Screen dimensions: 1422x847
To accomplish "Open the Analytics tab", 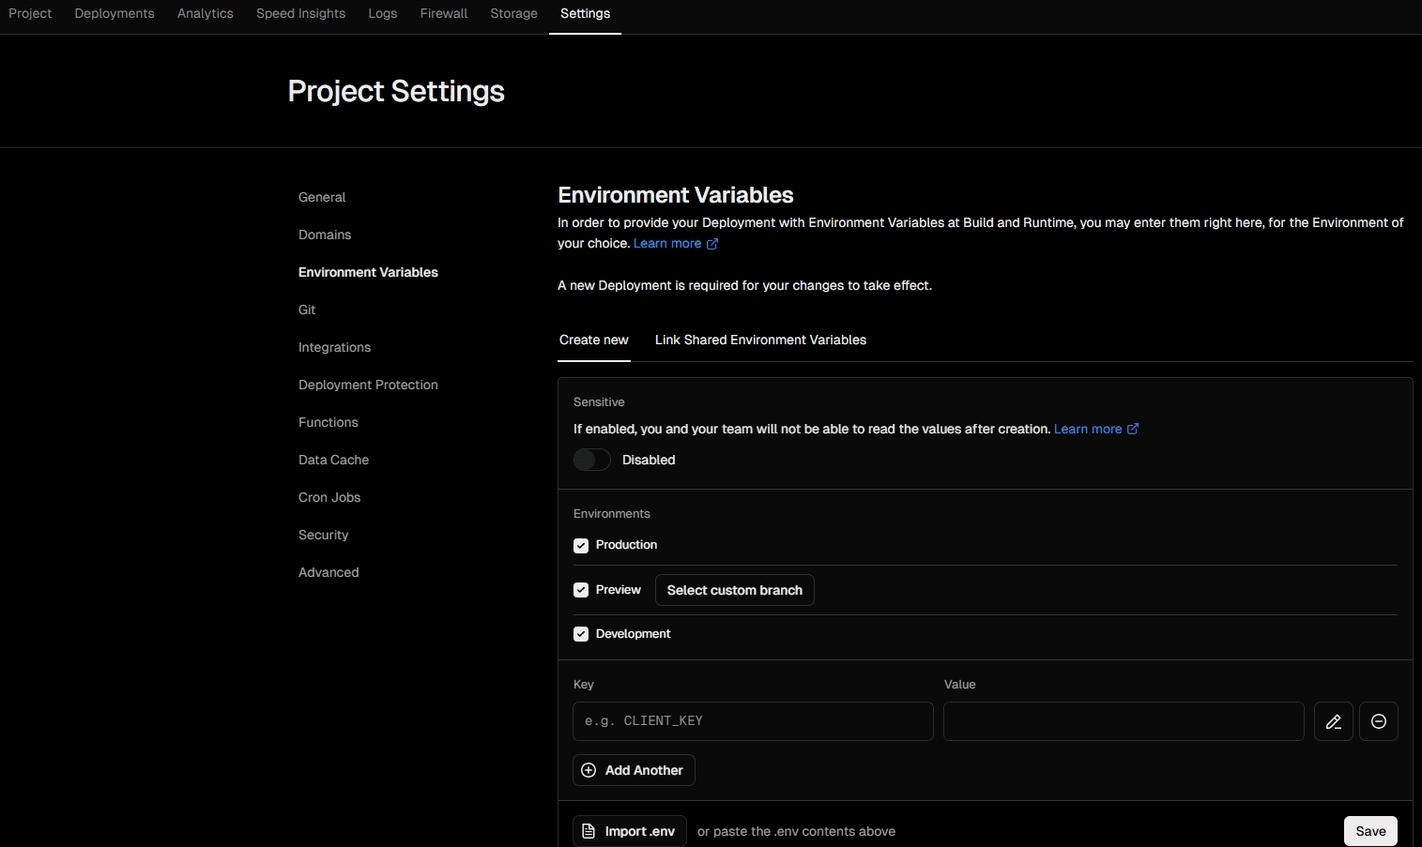I will (206, 13).
